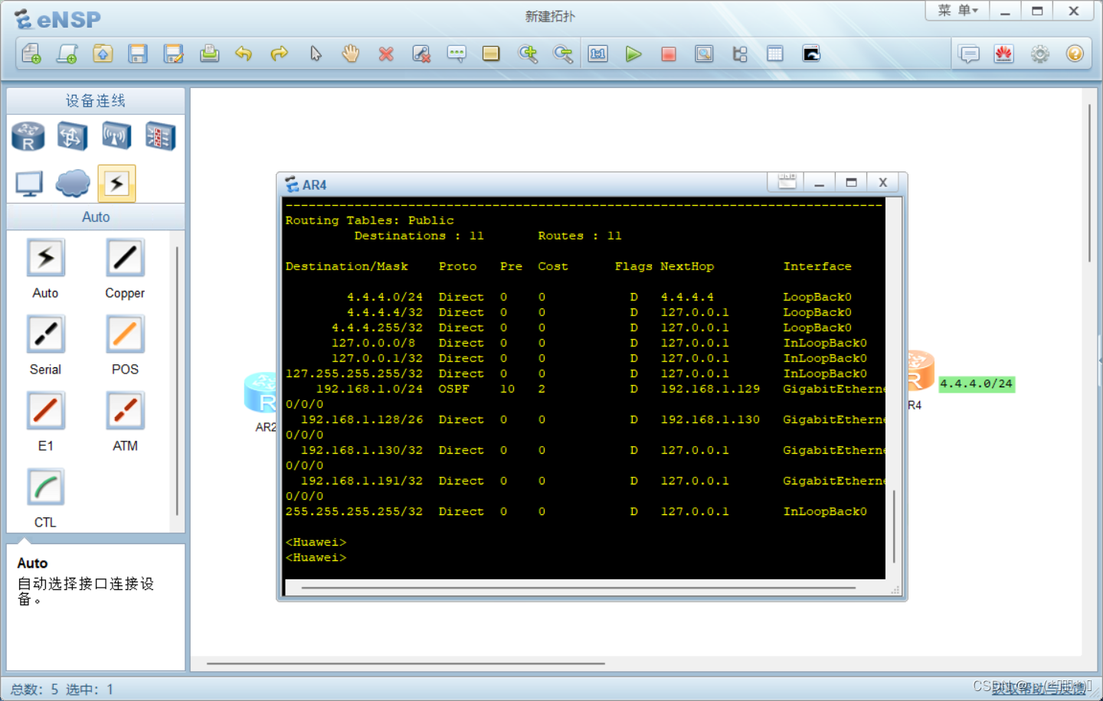This screenshot has width=1103, height=701.
Task: Click the 4.4.4.0/24 green label
Action: click(977, 384)
